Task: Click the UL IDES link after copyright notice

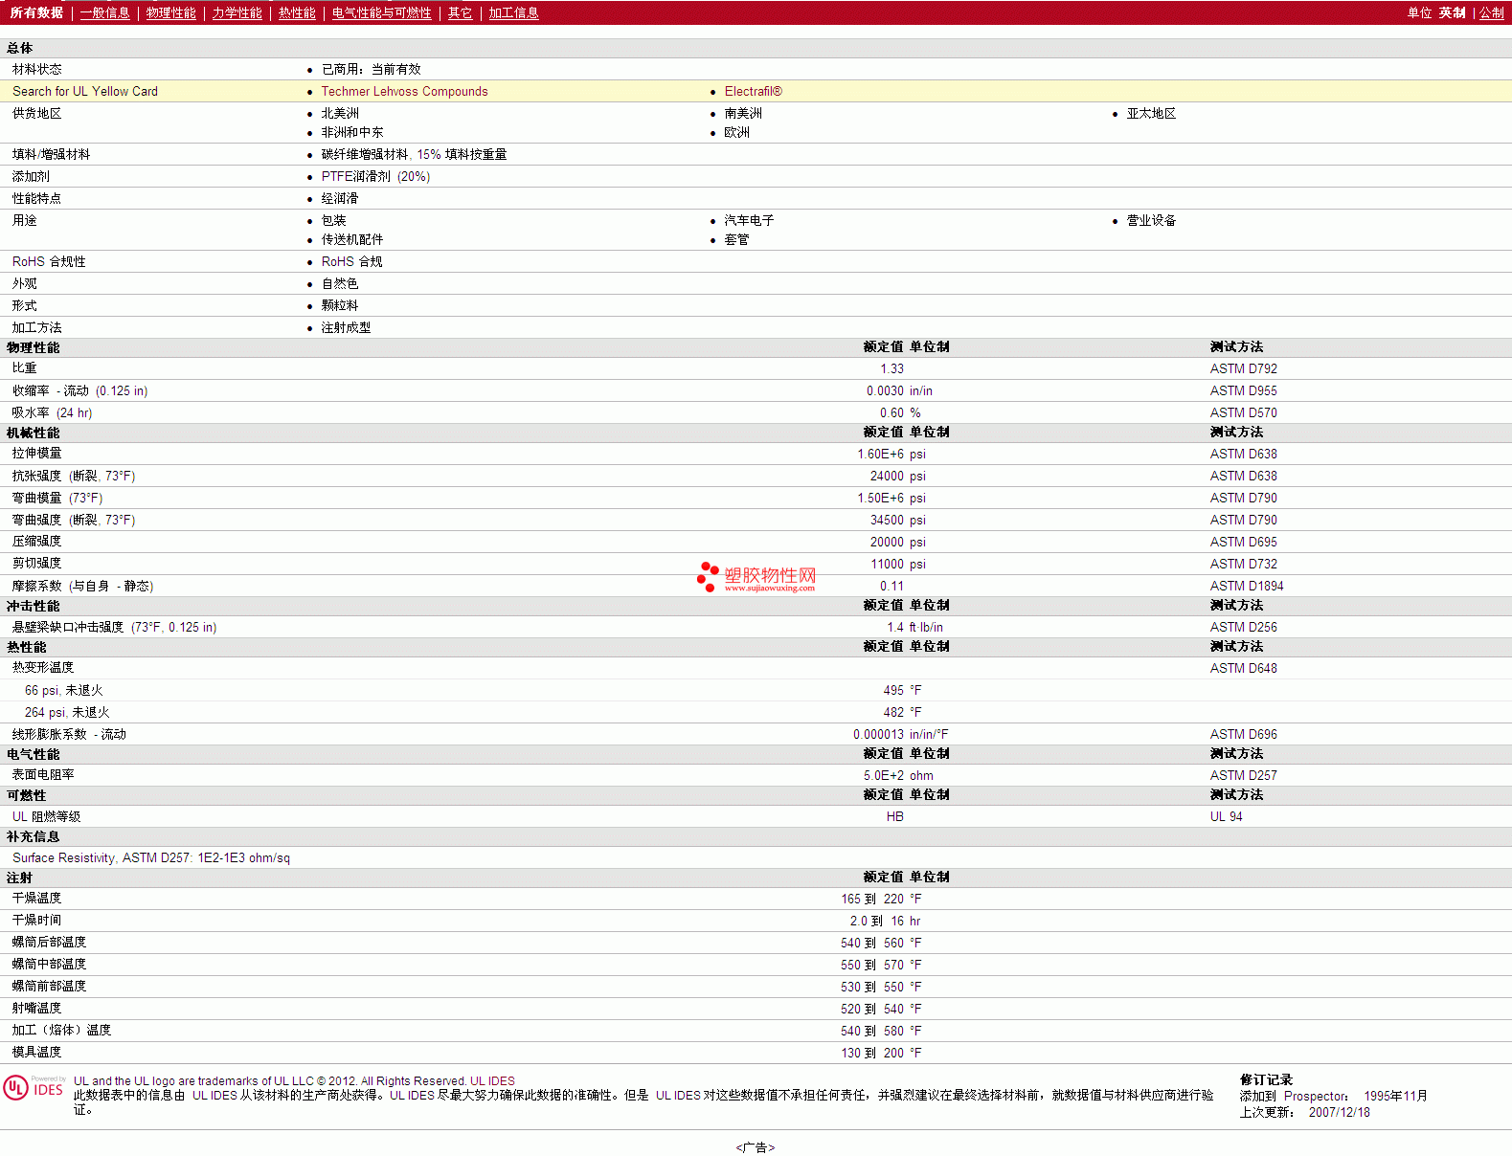Action: 492,1081
